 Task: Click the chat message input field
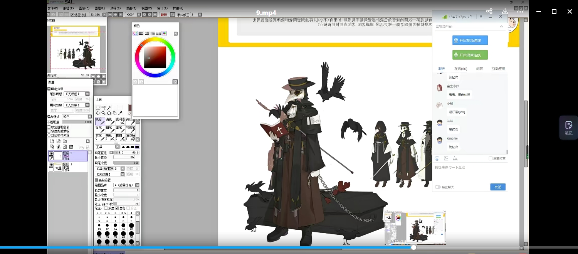(470, 172)
